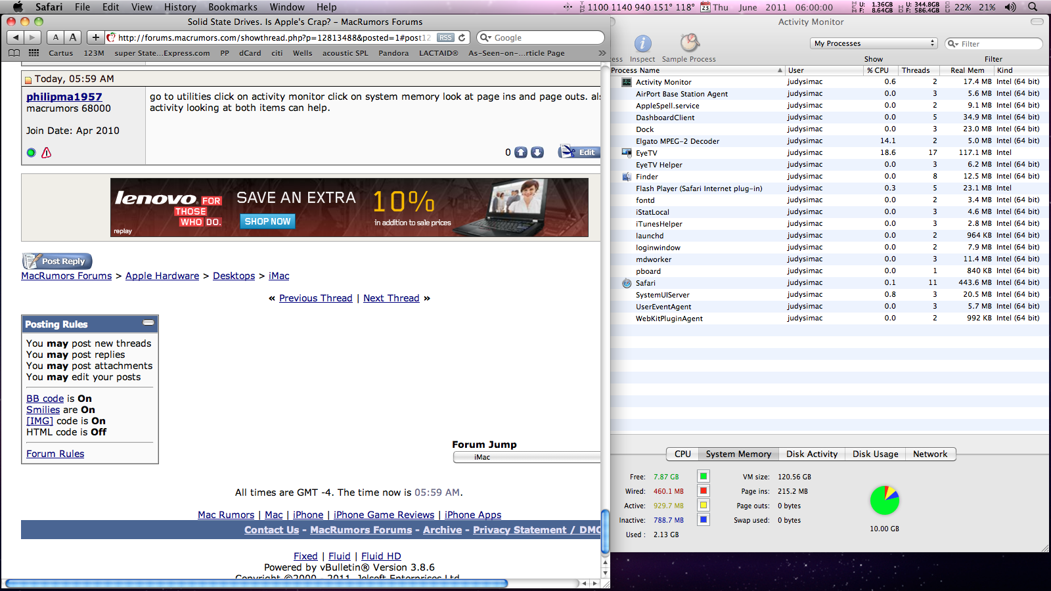Click the Post Reply button

pos(56,261)
